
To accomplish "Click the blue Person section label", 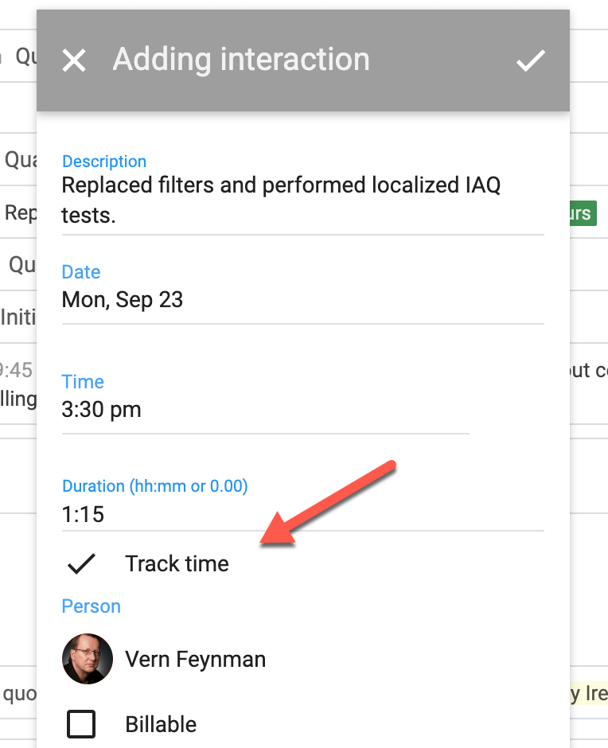I will pyautogui.click(x=92, y=606).
